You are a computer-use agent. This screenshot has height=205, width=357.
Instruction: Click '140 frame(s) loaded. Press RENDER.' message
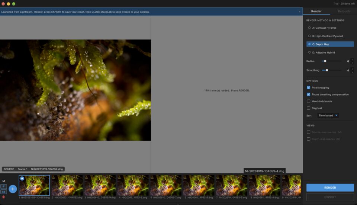tap(227, 90)
